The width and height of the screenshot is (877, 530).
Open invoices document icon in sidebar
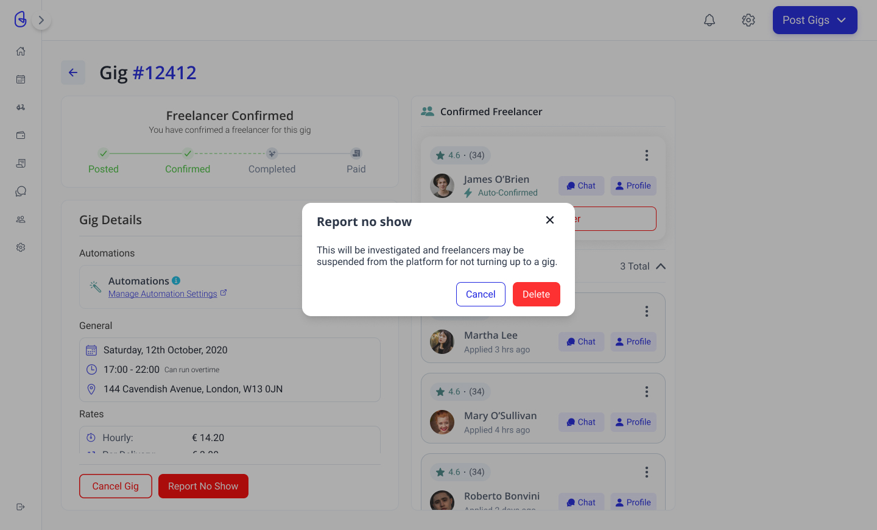(x=21, y=163)
